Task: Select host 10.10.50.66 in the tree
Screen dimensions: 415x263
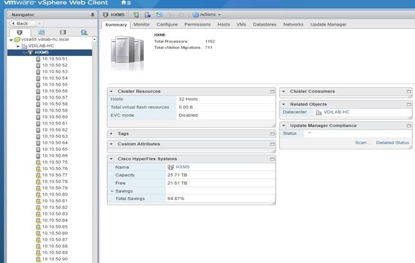Action: point(55,156)
